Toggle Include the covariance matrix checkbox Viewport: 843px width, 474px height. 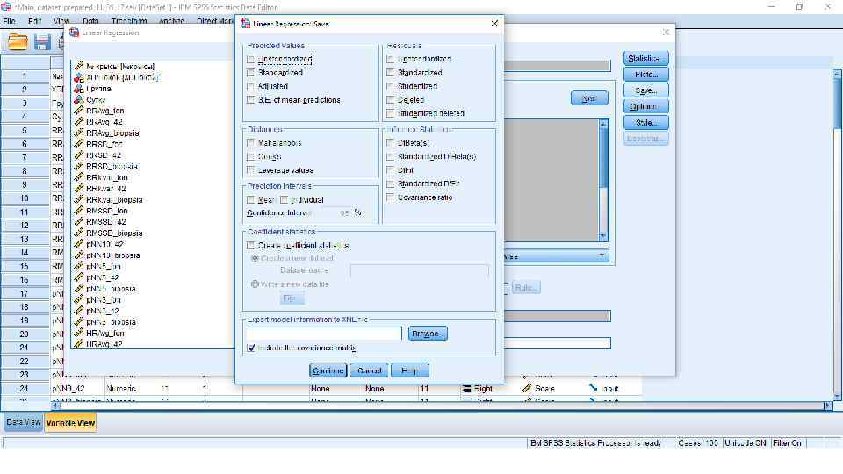pyautogui.click(x=251, y=348)
